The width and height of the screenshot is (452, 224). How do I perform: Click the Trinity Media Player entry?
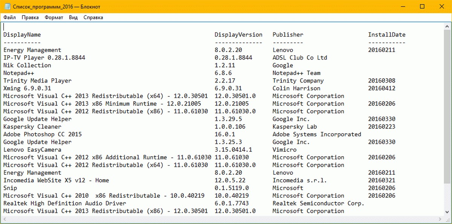point(37,81)
